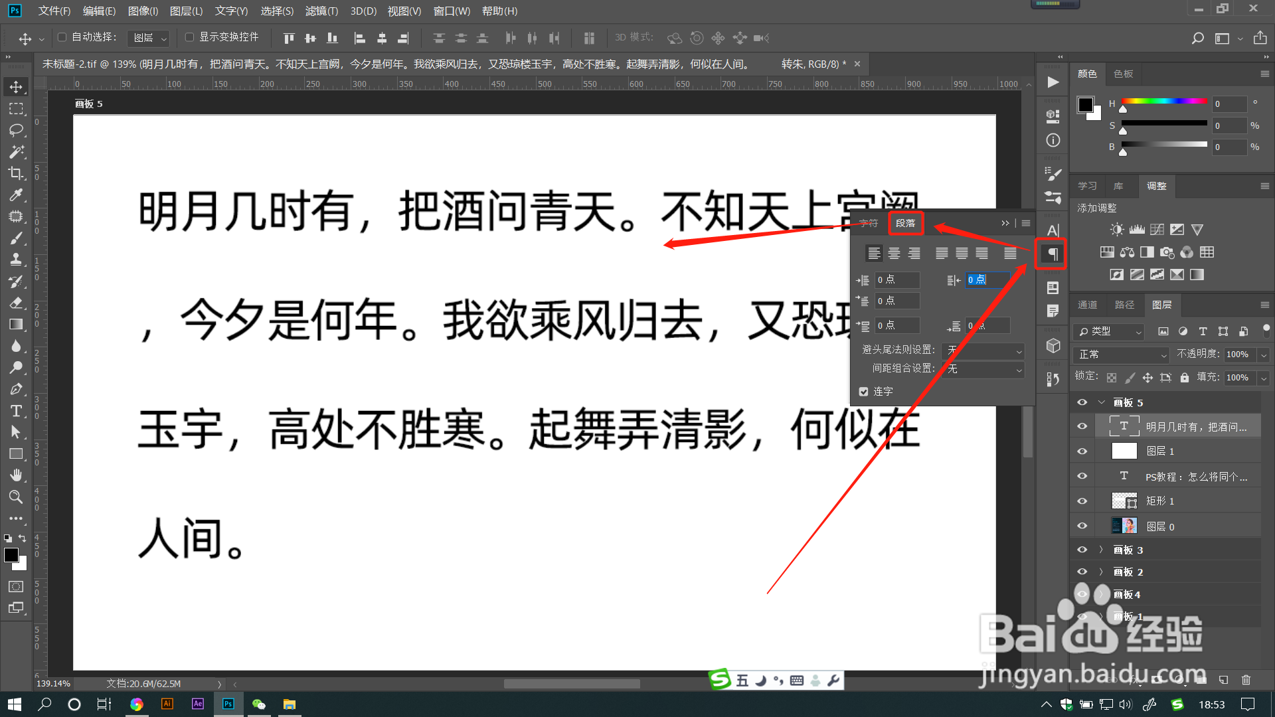Select the Move tool in the toolbox
Image resolution: width=1275 pixels, height=717 pixels.
16,87
